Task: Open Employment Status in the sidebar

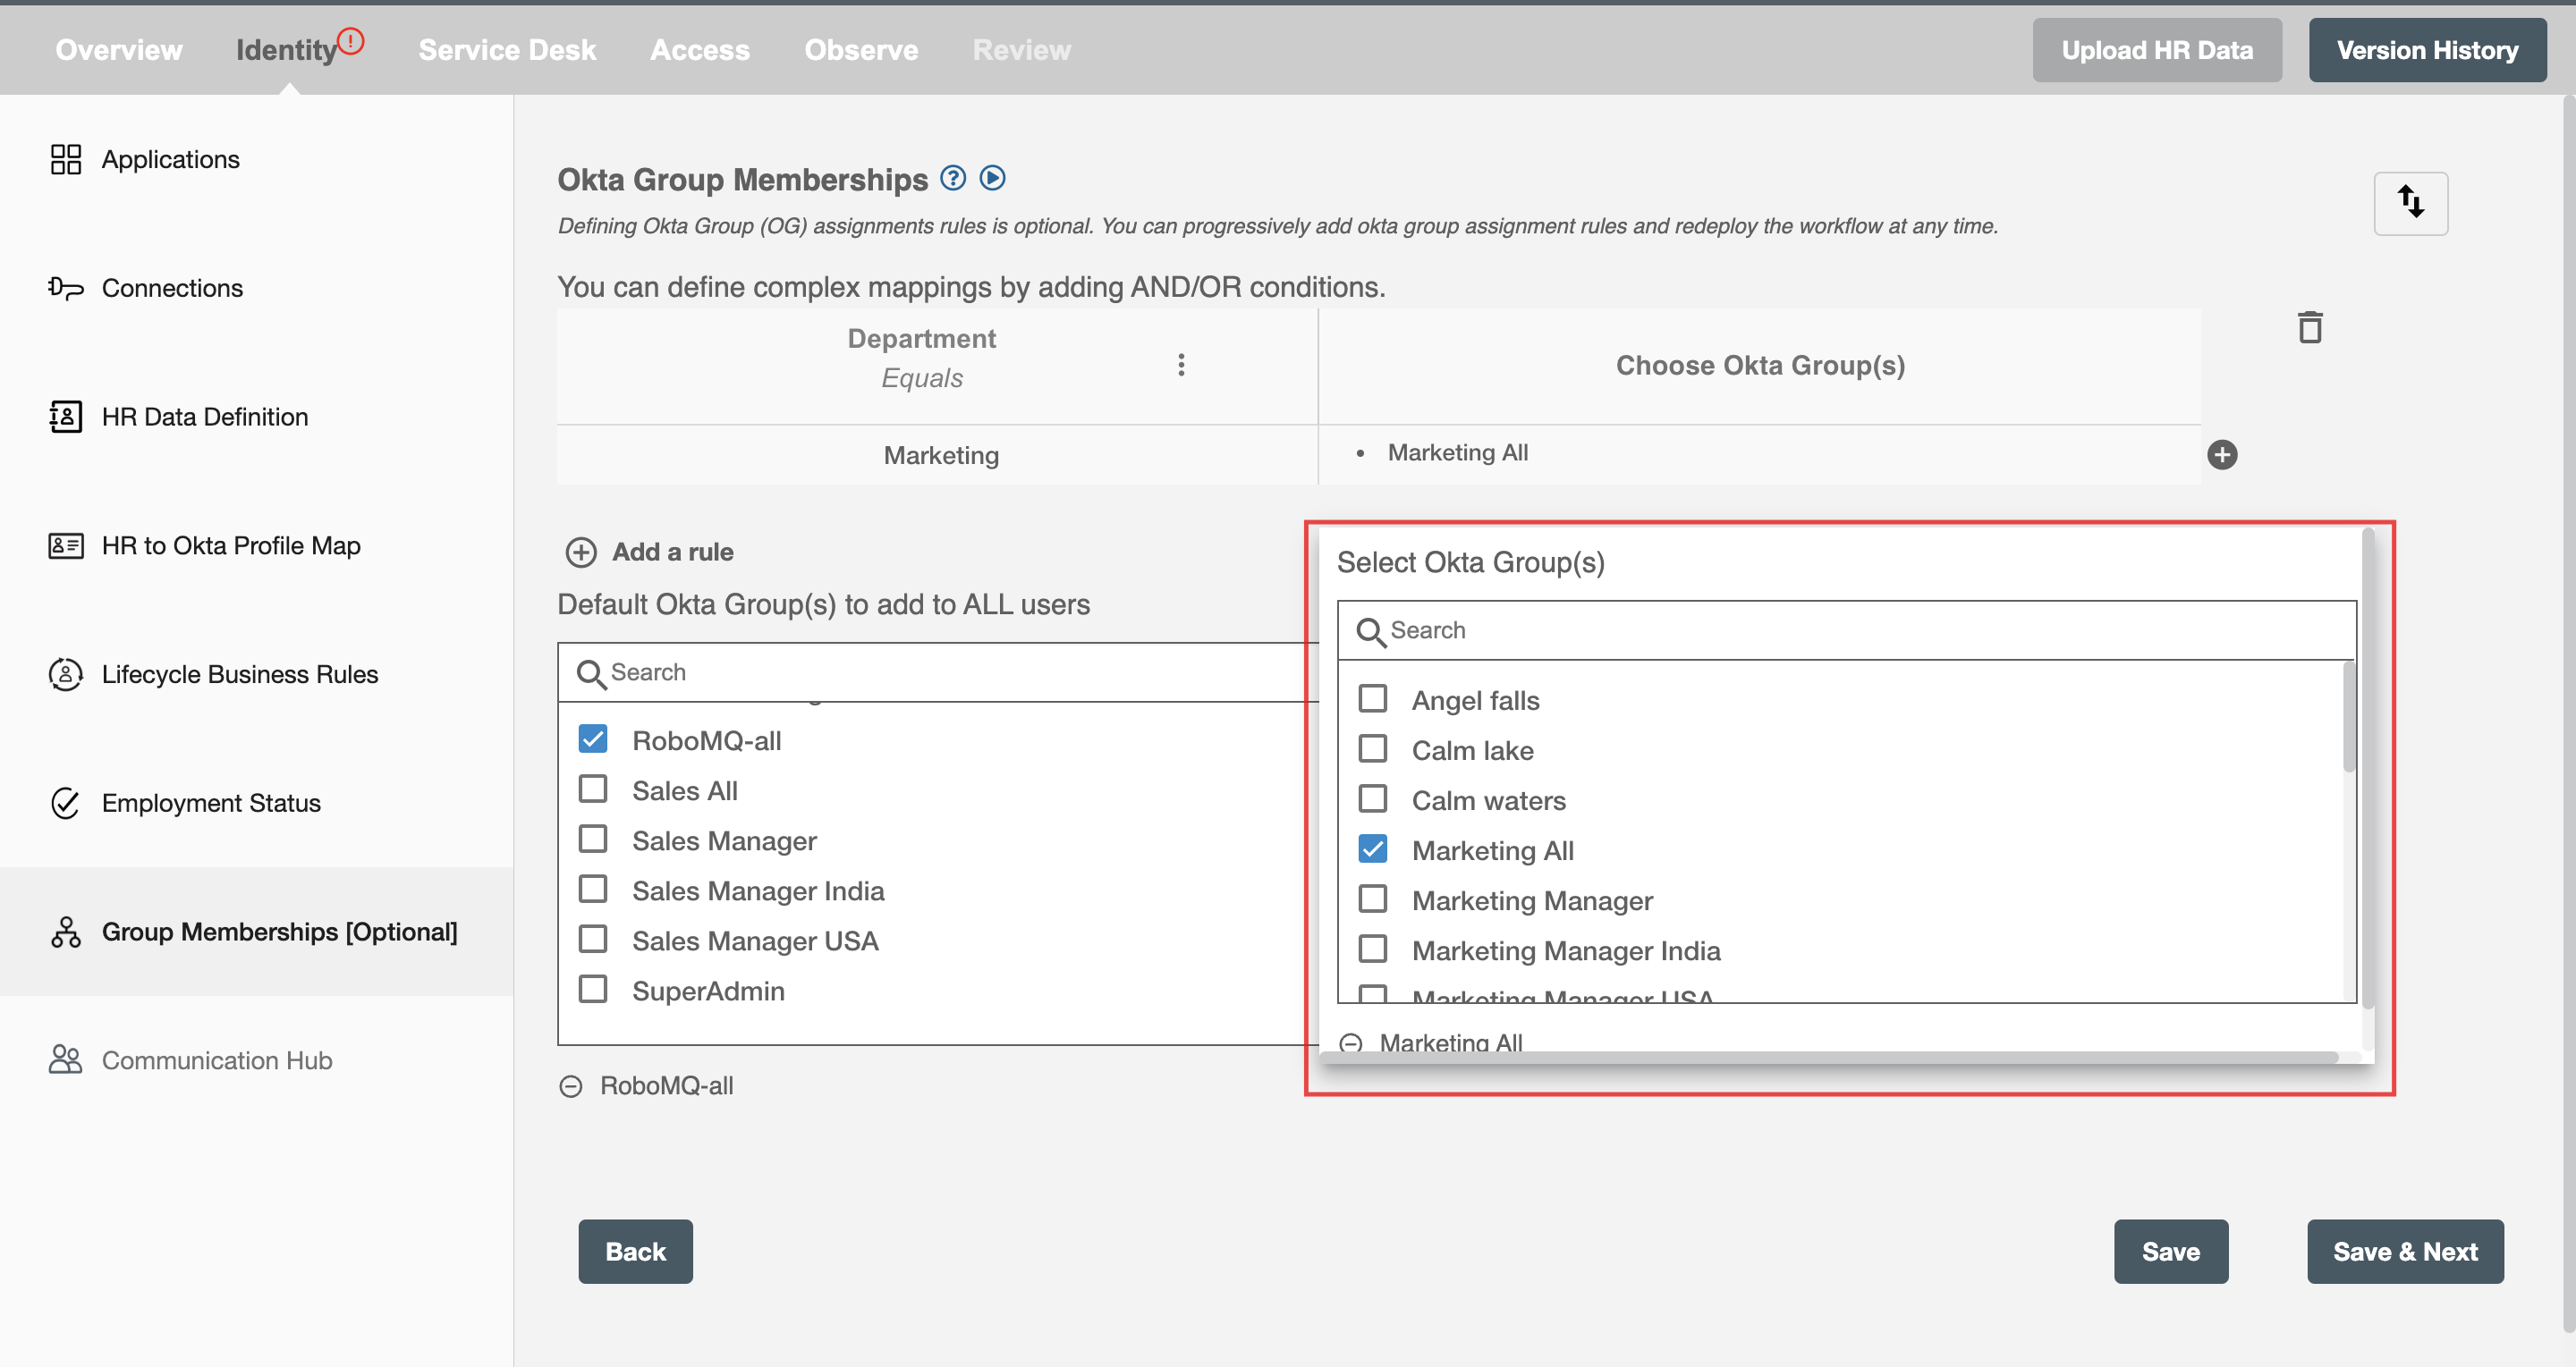Action: pyautogui.click(x=256, y=804)
